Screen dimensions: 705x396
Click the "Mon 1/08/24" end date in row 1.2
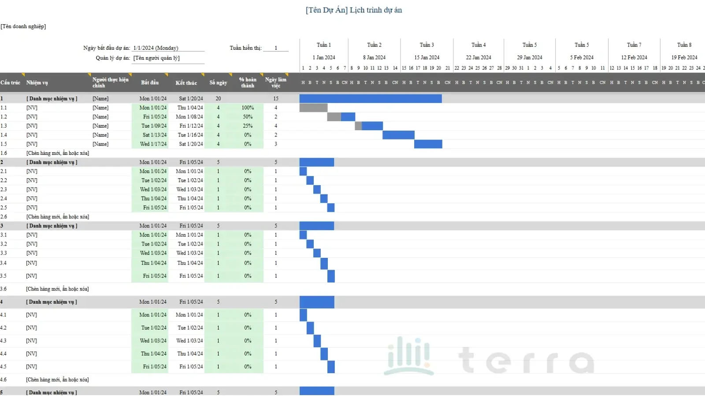189,117
